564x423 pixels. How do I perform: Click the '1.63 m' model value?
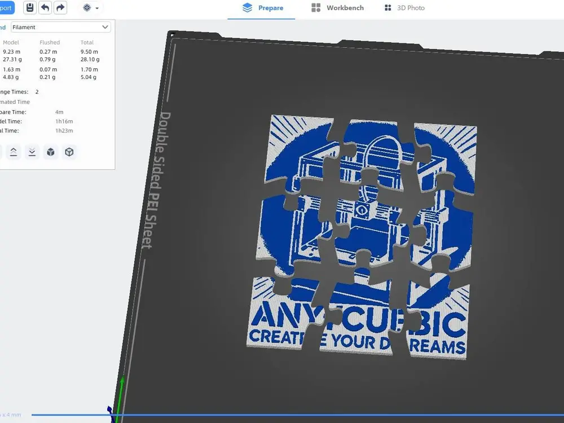(11, 69)
